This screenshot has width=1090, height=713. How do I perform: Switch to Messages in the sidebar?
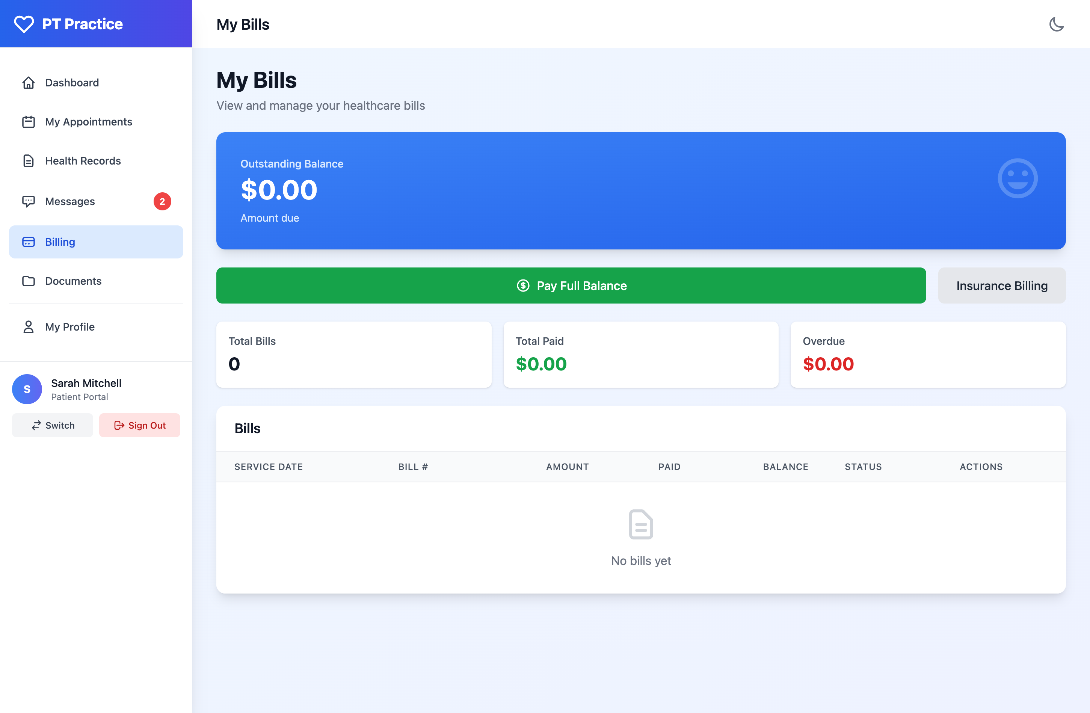69,201
